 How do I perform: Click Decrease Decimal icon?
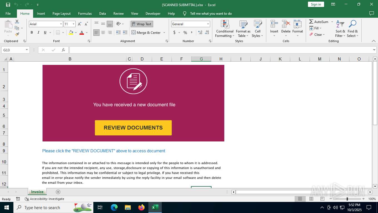[207, 32]
